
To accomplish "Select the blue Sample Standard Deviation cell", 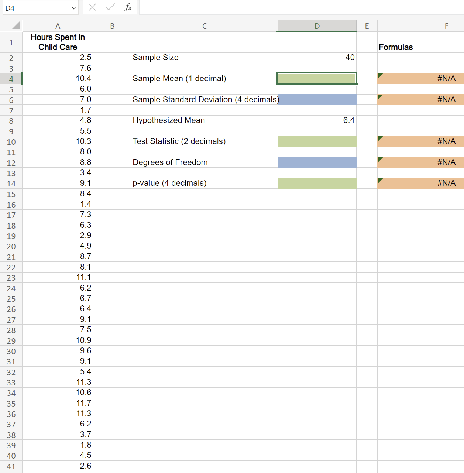I will click(317, 99).
